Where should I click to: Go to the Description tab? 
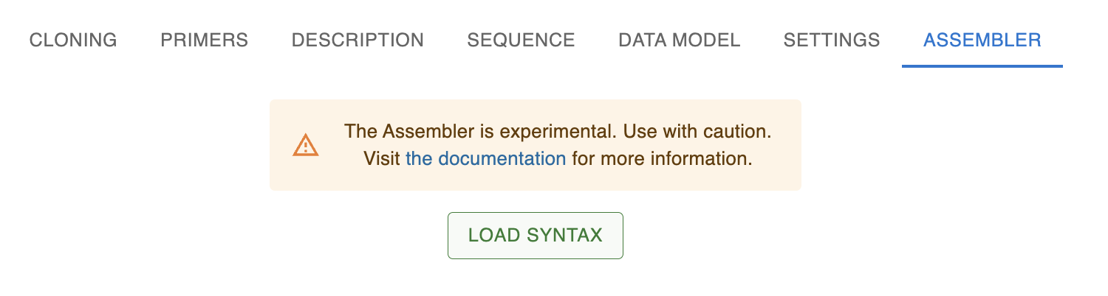(358, 40)
